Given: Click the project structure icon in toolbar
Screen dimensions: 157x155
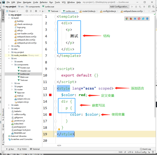Looking at the screenshot, I should [x=149, y=7].
